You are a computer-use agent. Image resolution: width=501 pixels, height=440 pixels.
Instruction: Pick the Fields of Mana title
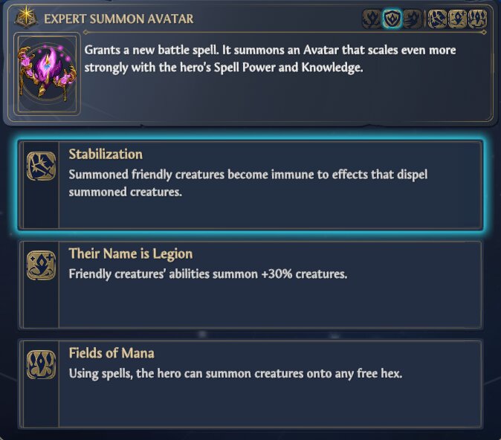pos(111,353)
